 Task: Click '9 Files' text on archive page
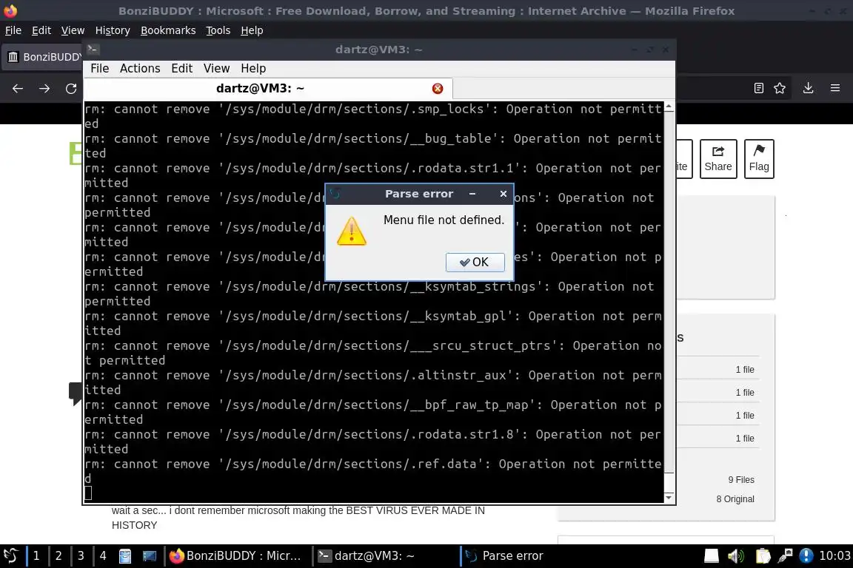click(741, 480)
